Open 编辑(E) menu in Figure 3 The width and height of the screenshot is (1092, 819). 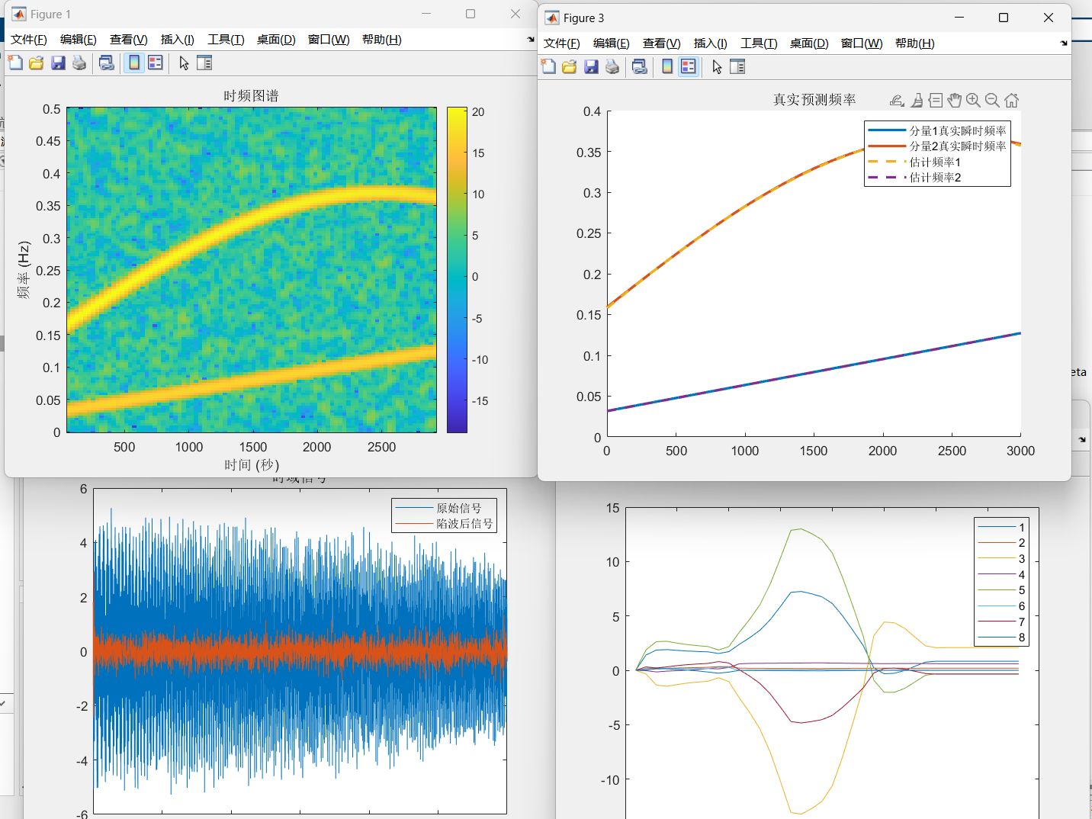[612, 43]
